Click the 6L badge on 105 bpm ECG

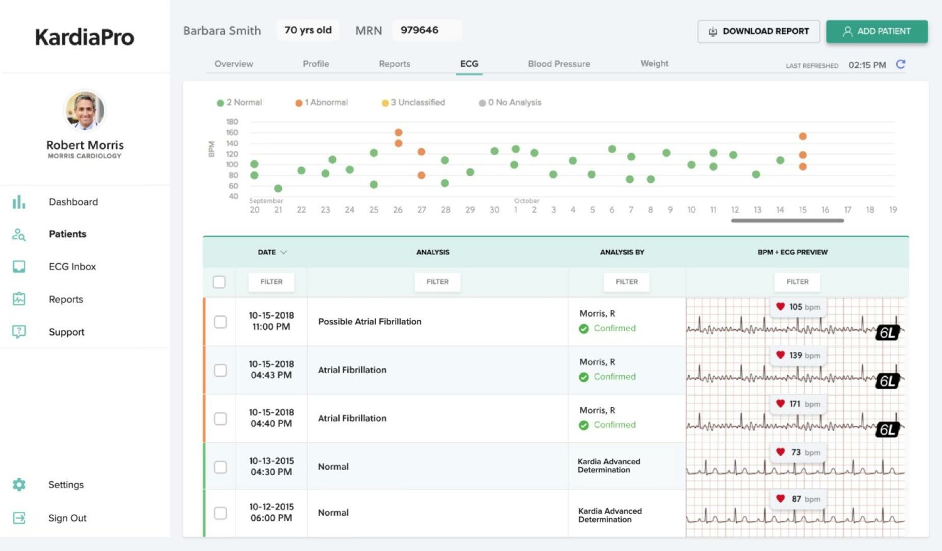(x=888, y=332)
